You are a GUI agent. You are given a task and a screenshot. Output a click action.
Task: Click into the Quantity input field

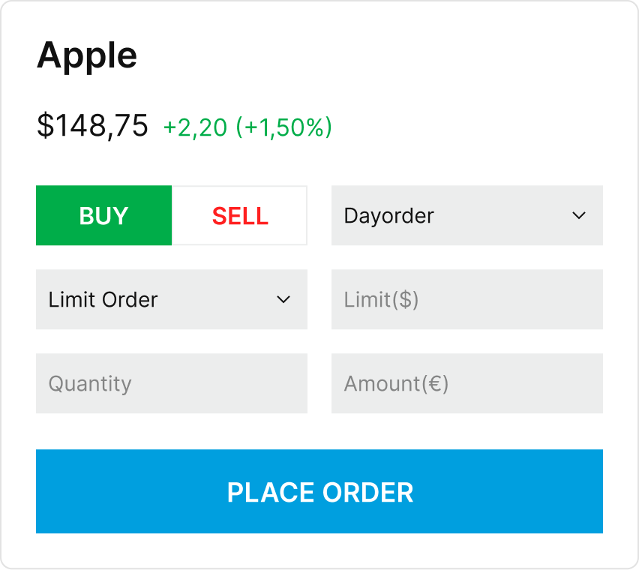point(172,383)
